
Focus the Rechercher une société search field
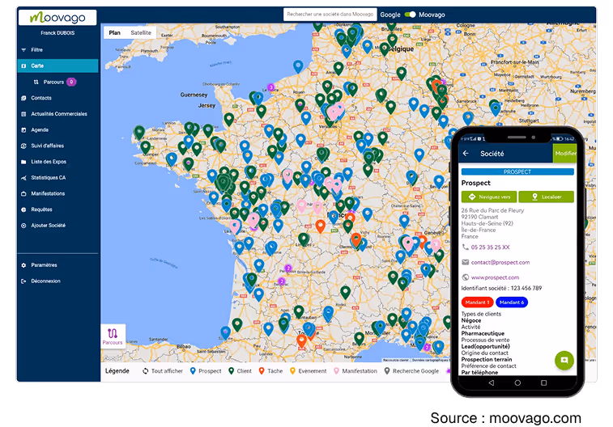click(x=330, y=15)
